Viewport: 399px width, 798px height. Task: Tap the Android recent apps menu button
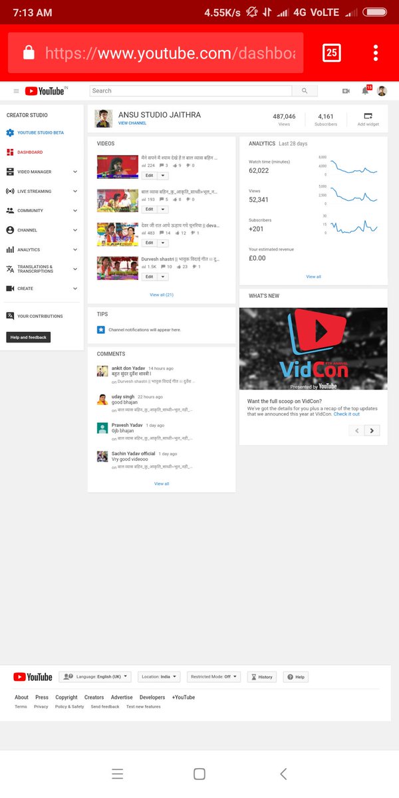click(x=118, y=773)
